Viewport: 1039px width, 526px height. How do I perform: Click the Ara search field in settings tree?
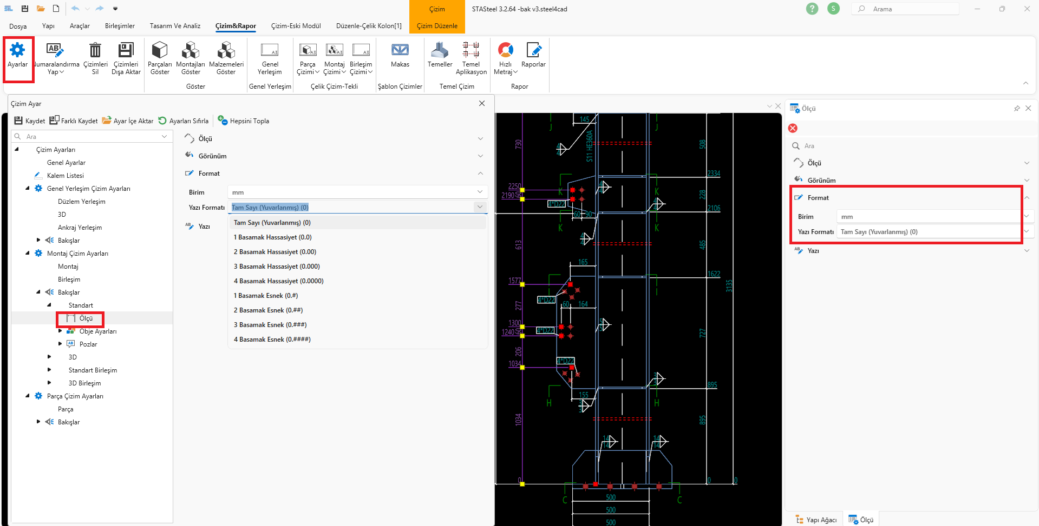[92, 137]
